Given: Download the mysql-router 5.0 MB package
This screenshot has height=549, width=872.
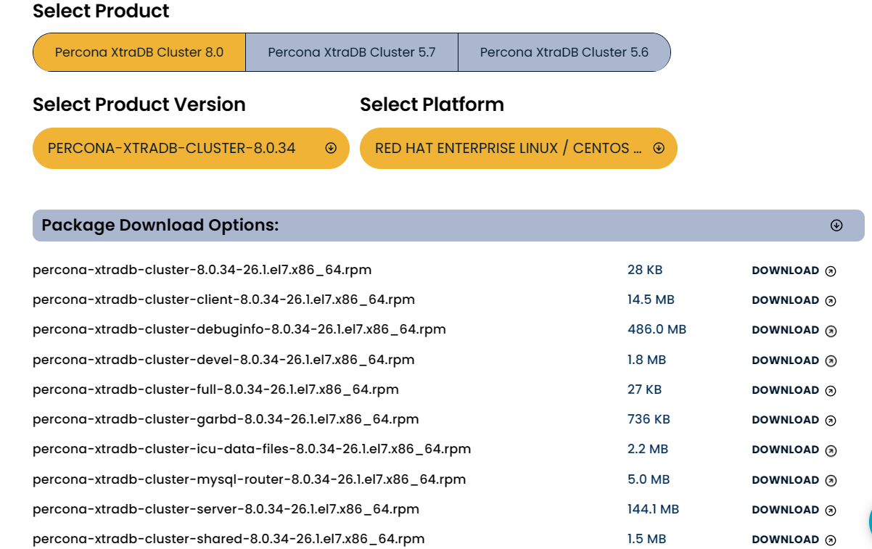Looking at the screenshot, I should tap(786, 480).
